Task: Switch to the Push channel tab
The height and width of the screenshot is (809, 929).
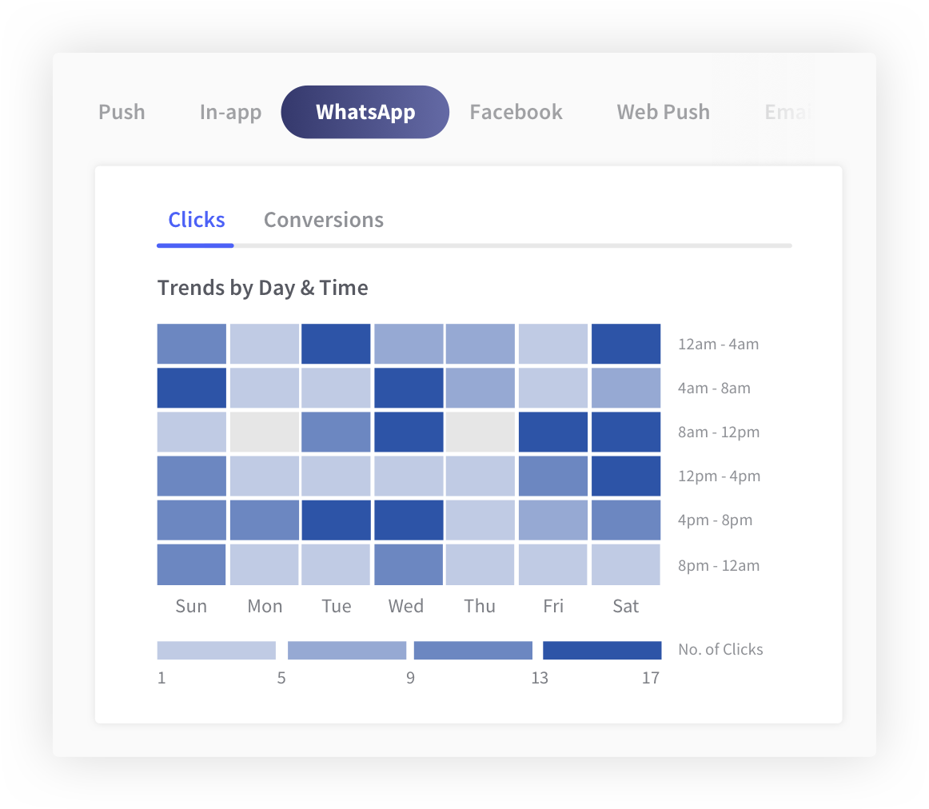Action: tap(122, 112)
